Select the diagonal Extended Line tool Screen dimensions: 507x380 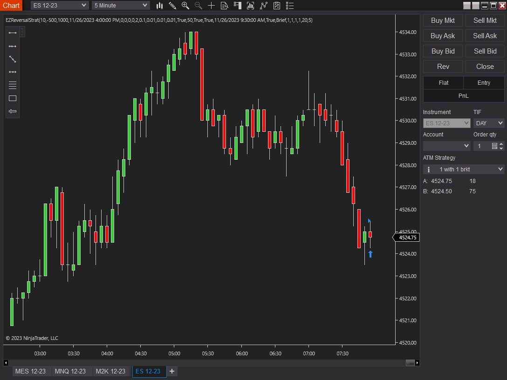coord(13,59)
